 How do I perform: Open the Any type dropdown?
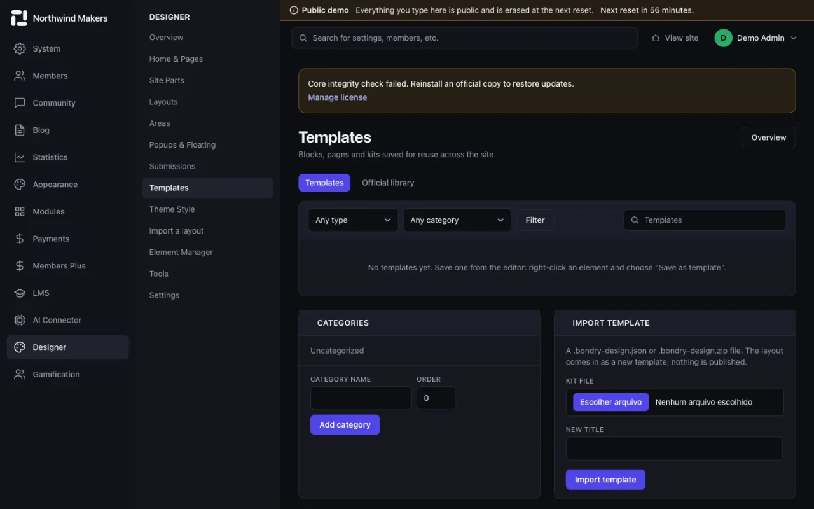pos(353,220)
